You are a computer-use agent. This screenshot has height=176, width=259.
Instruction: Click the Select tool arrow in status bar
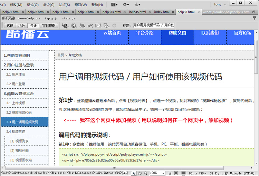pos(134,173)
